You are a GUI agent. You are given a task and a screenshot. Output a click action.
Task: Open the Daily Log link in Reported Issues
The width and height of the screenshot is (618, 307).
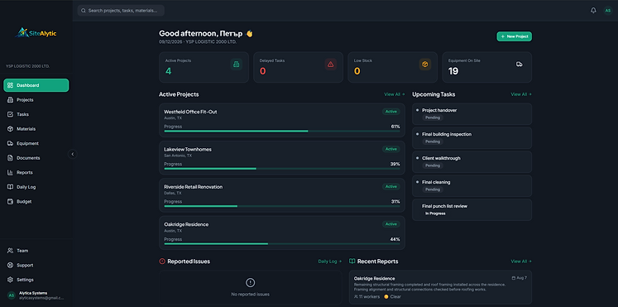click(x=330, y=261)
